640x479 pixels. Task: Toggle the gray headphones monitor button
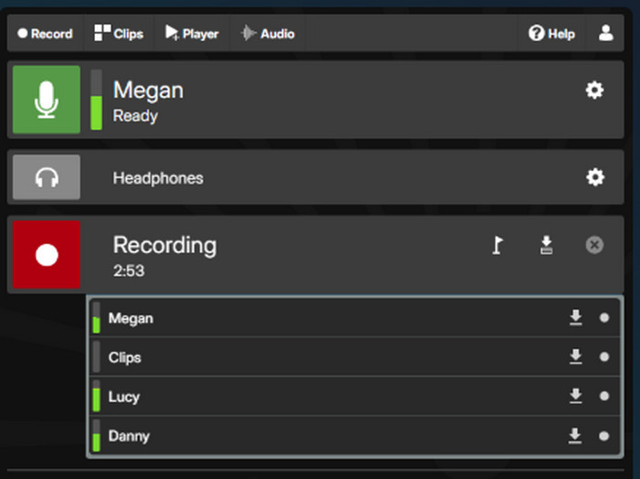click(x=47, y=177)
